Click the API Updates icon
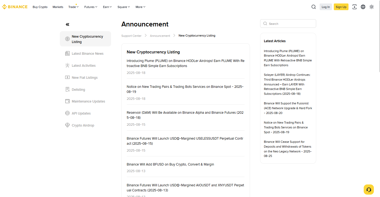 [x=67, y=113]
